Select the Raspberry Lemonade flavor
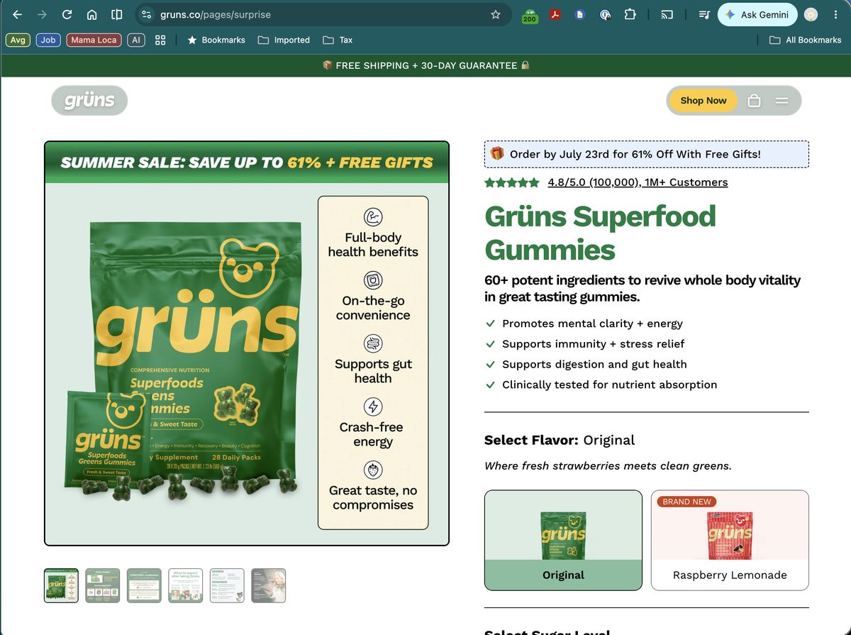The height and width of the screenshot is (635, 851). [x=730, y=540]
